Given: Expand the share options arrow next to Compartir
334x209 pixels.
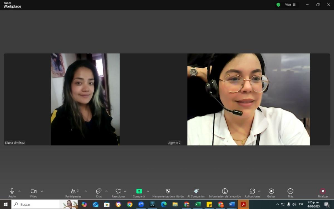Looking at the screenshot, I should click(x=148, y=191).
